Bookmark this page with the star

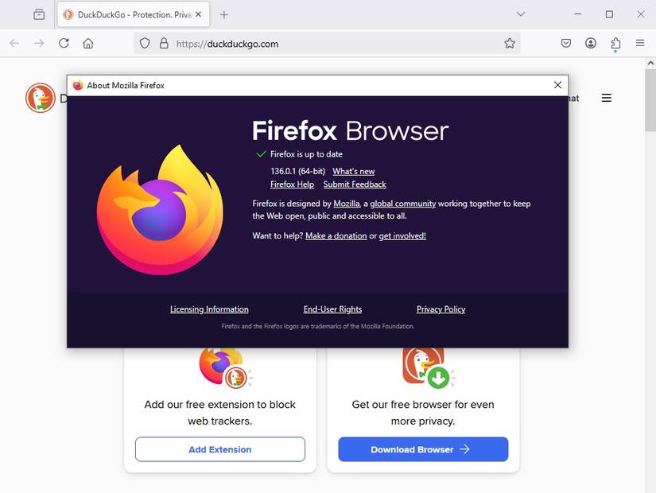click(510, 44)
